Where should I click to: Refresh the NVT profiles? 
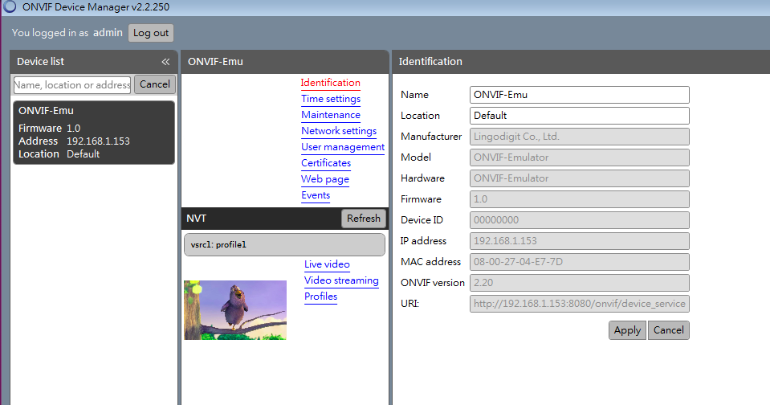364,219
